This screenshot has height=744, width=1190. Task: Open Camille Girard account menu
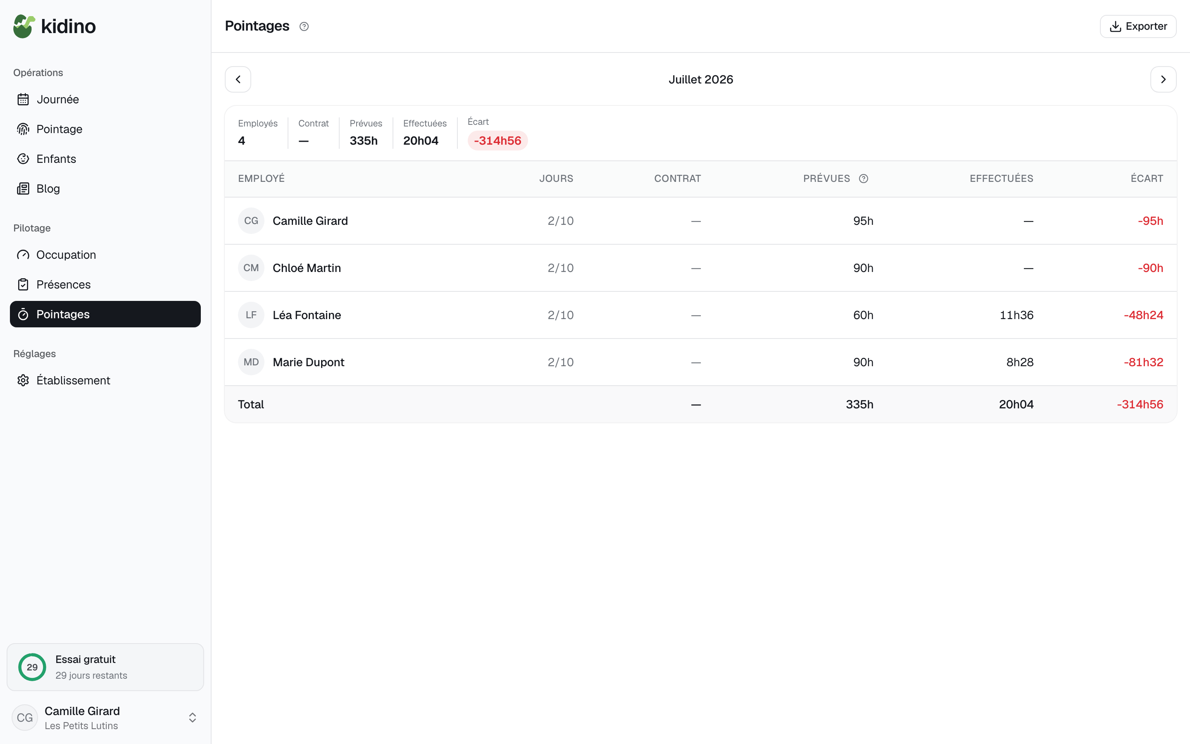click(x=105, y=718)
